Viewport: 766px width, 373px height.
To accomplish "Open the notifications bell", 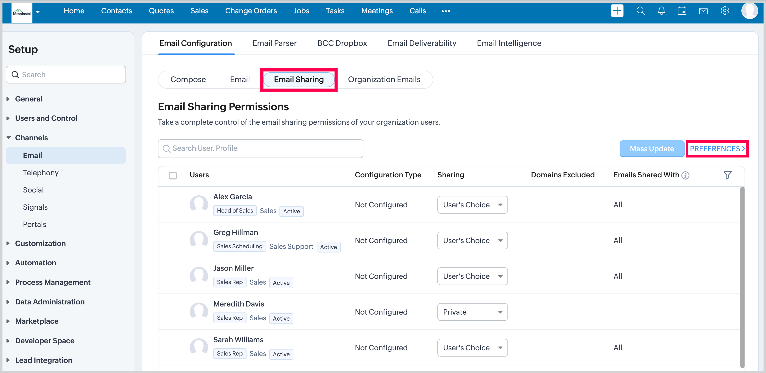I will pos(661,11).
